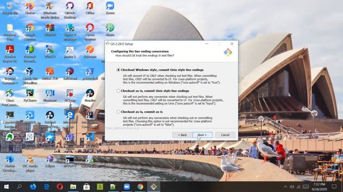Open the Oracle VM VirtualBox desktop shortcut

click(30, 76)
